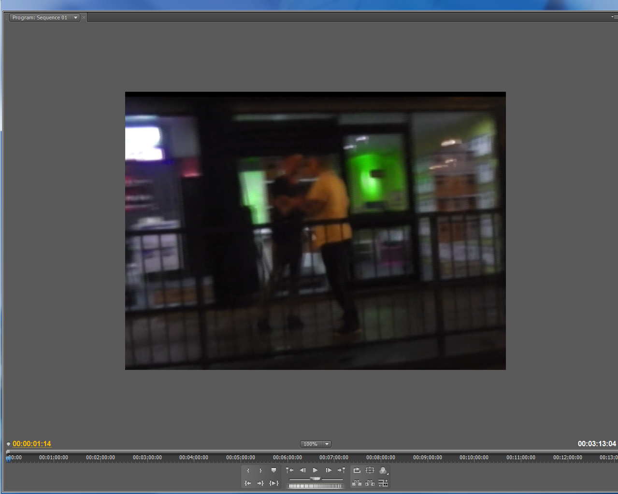The image size is (618, 494).
Task: Toggle Safe Margins overlay
Action: [370, 470]
